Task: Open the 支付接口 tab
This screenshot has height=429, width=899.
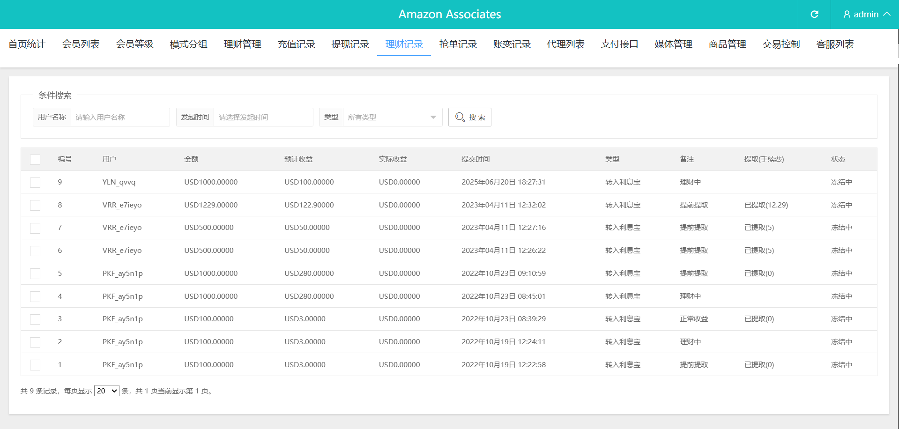Action: click(x=619, y=44)
